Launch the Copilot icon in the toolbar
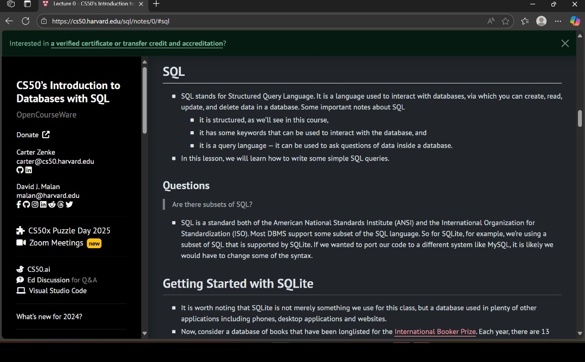The width and height of the screenshot is (585, 362). [575, 21]
